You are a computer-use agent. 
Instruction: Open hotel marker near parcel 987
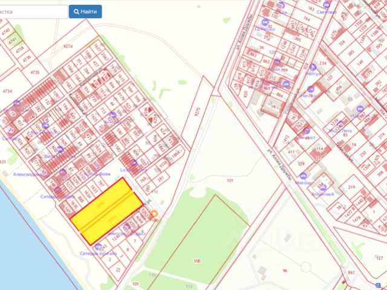[x=360, y=109]
